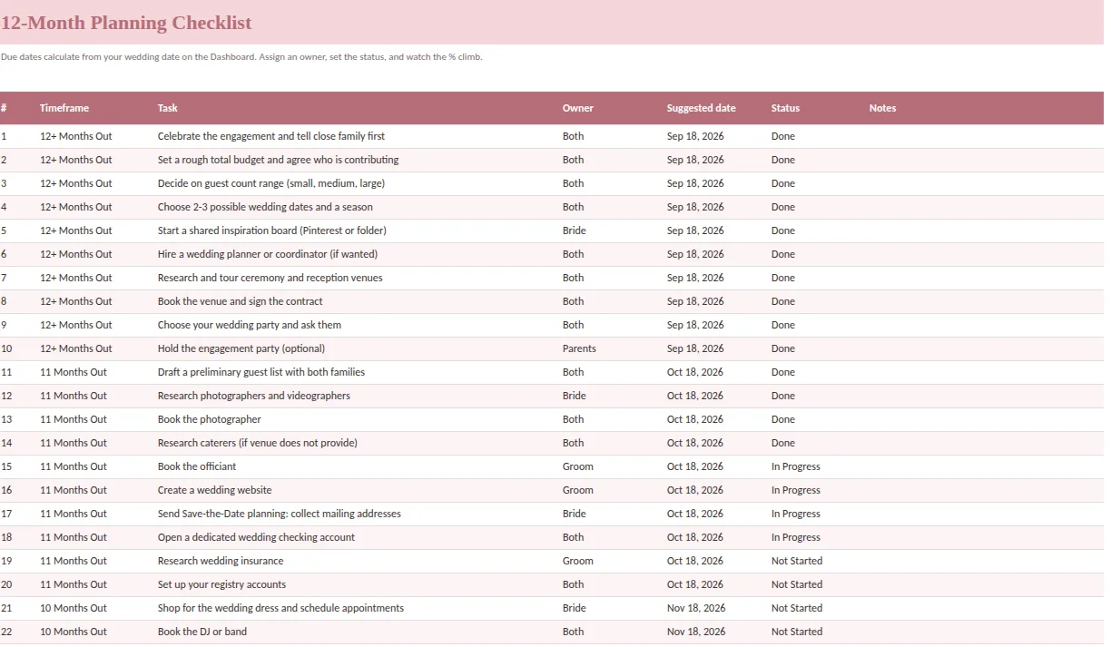Viewport: 1111px width, 647px height.
Task: Select task "Choose your wedding party and ask them"
Action: pos(250,325)
